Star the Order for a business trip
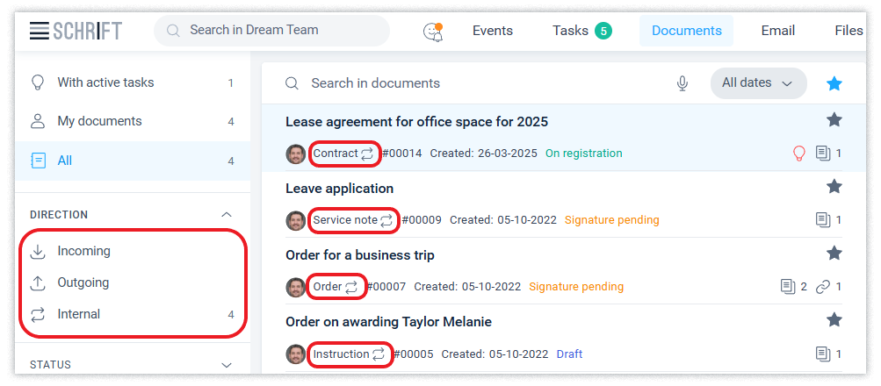This screenshot has width=881, height=386. 834,254
